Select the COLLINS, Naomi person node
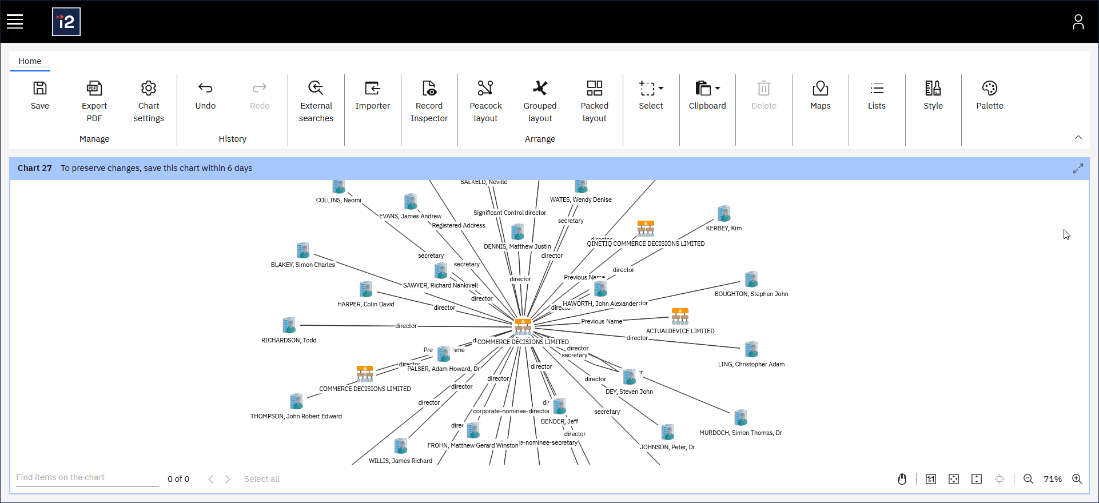 click(339, 187)
